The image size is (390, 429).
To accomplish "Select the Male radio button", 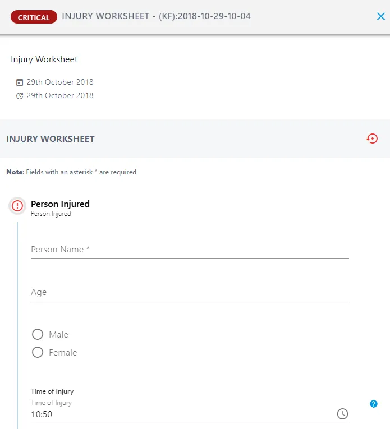I will pos(38,334).
